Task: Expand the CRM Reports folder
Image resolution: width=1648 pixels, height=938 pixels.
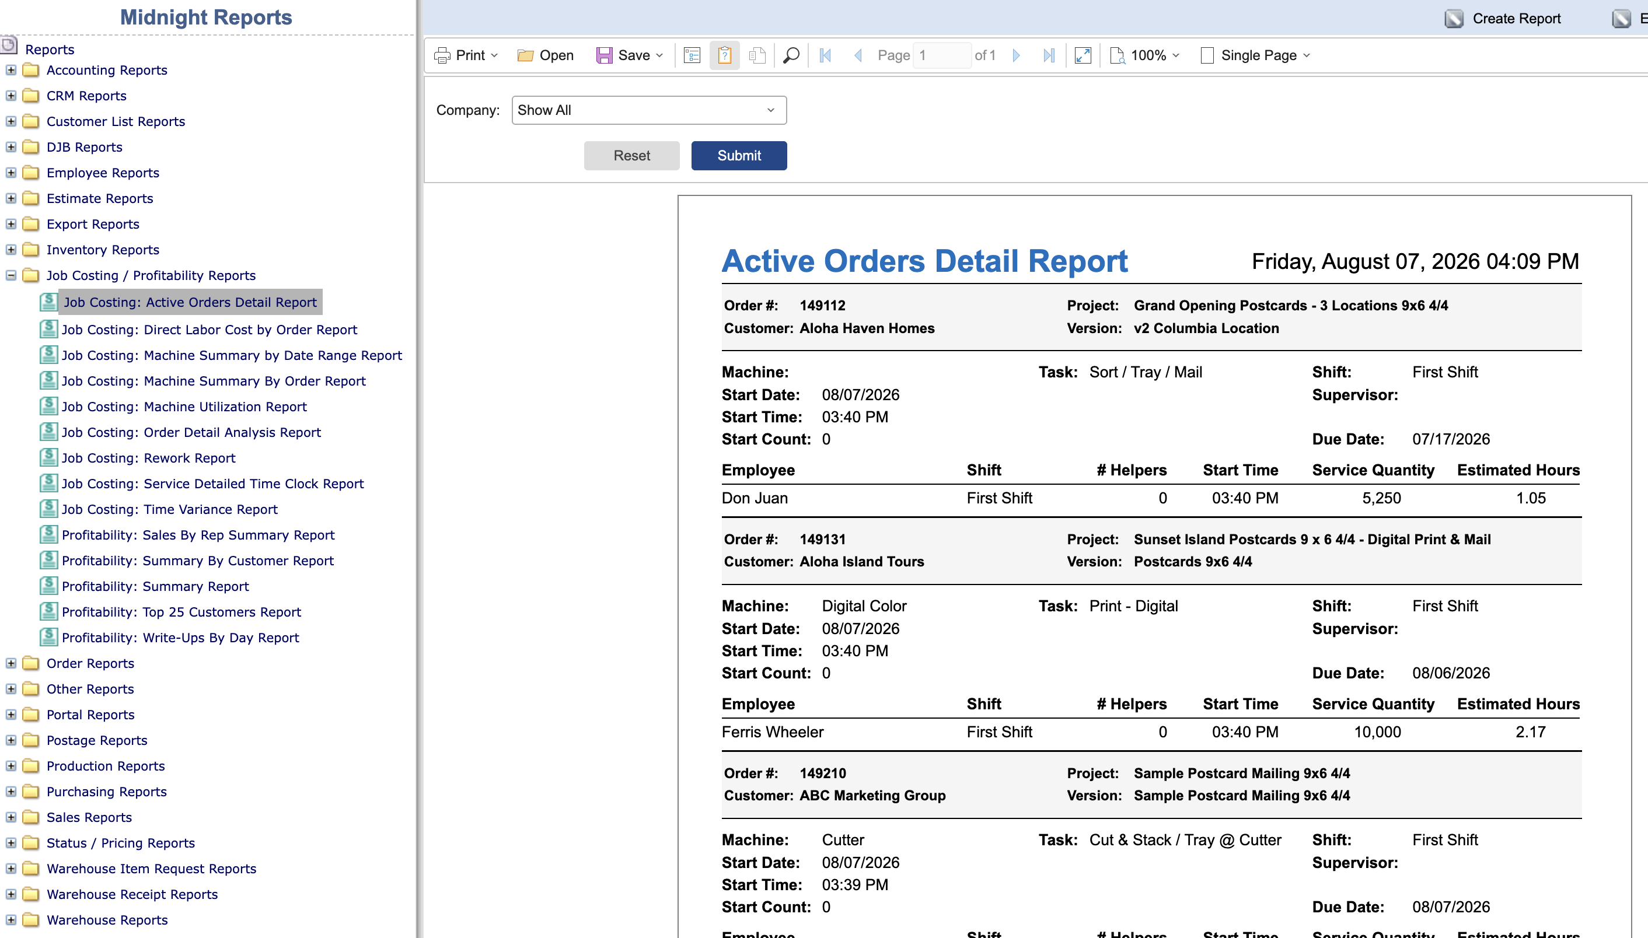Action: coord(11,95)
